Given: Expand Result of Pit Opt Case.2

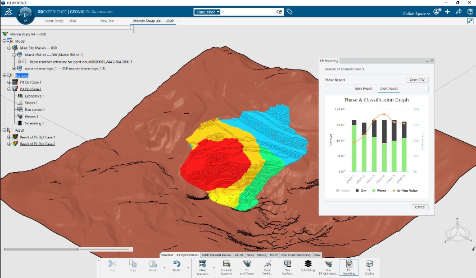Looking at the screenshot, I should 9,144.
